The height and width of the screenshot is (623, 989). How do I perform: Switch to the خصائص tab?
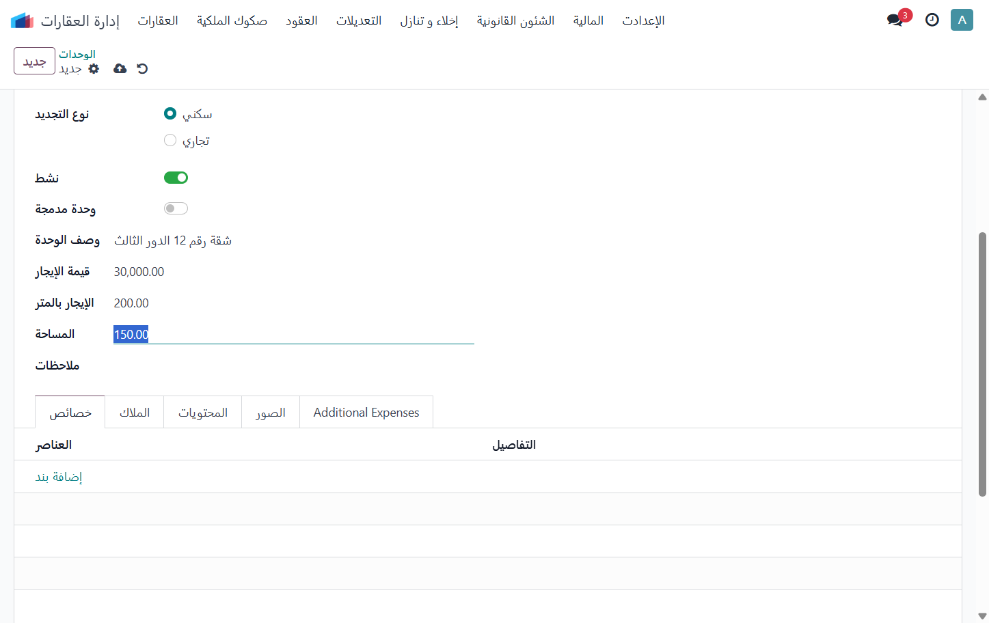[70, 412]
